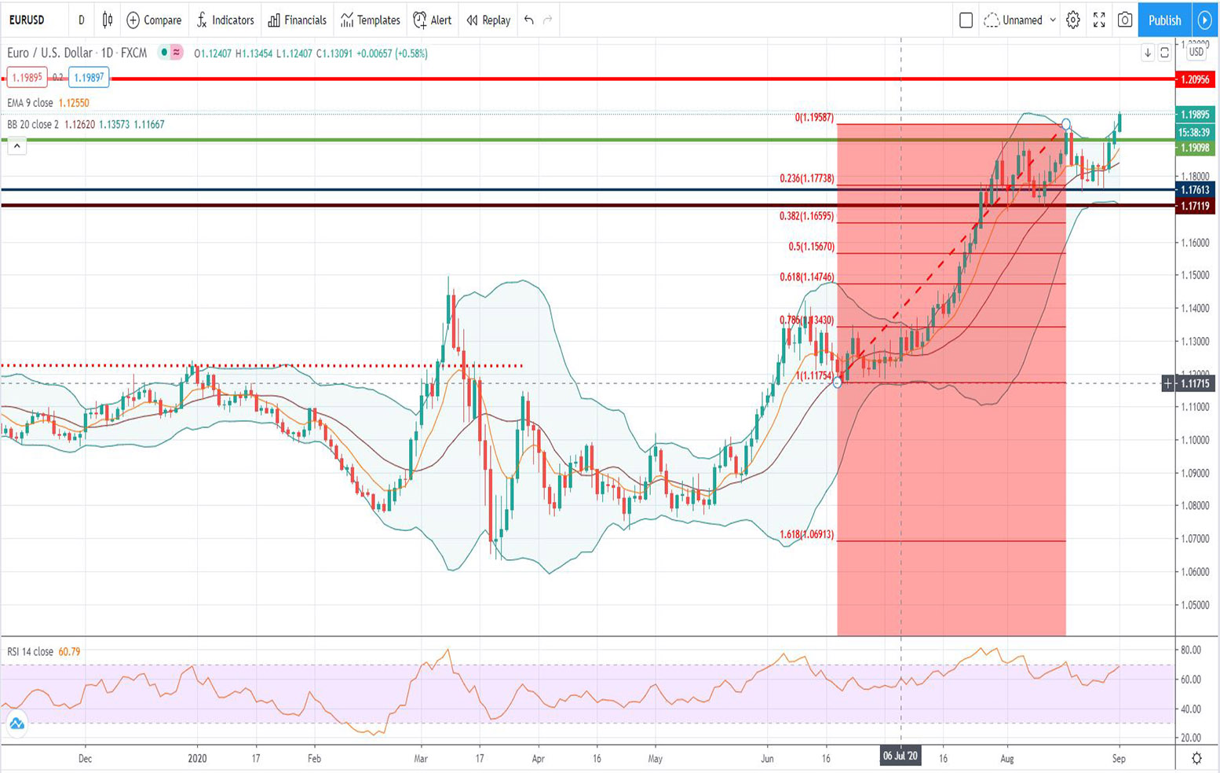Toggle the auto-fit scale bracket button

(1164, 53)
